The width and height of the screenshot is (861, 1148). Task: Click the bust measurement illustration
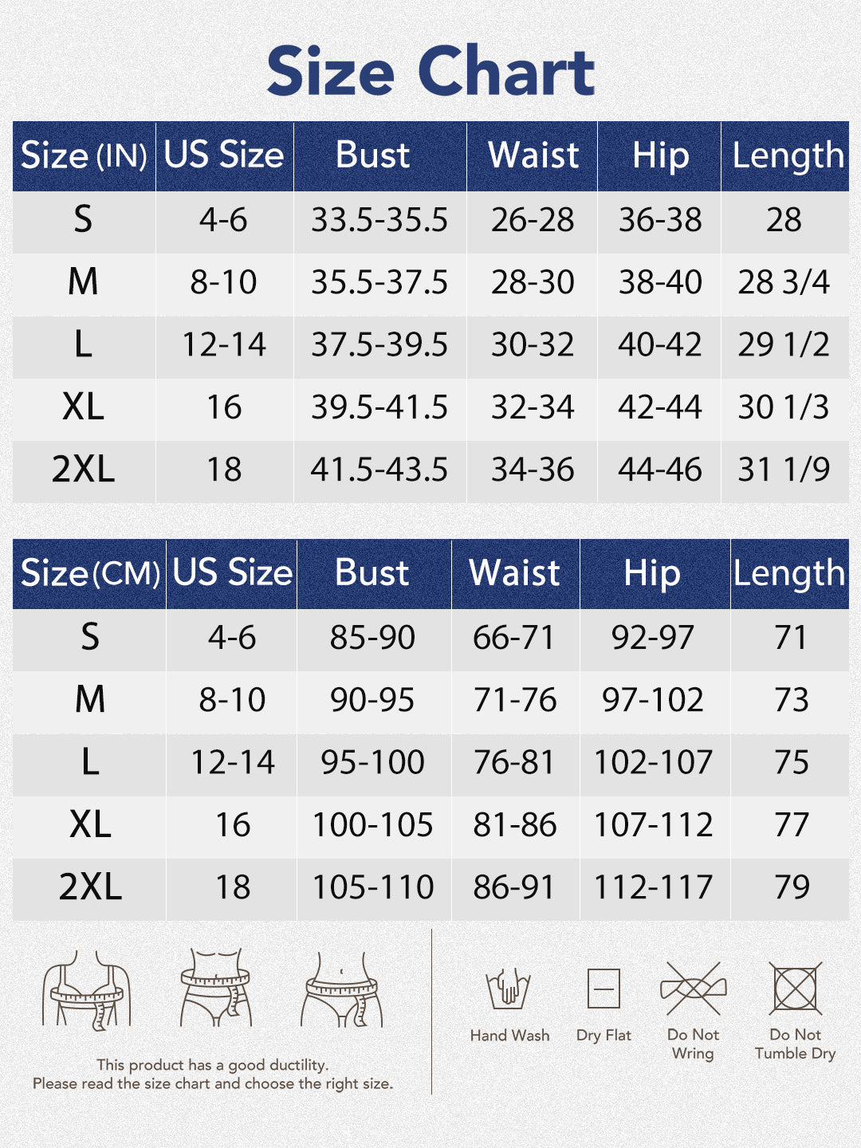(x=87, y=989)
